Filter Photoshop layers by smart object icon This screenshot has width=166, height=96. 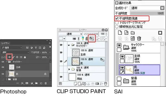click(x=44, y=48)
